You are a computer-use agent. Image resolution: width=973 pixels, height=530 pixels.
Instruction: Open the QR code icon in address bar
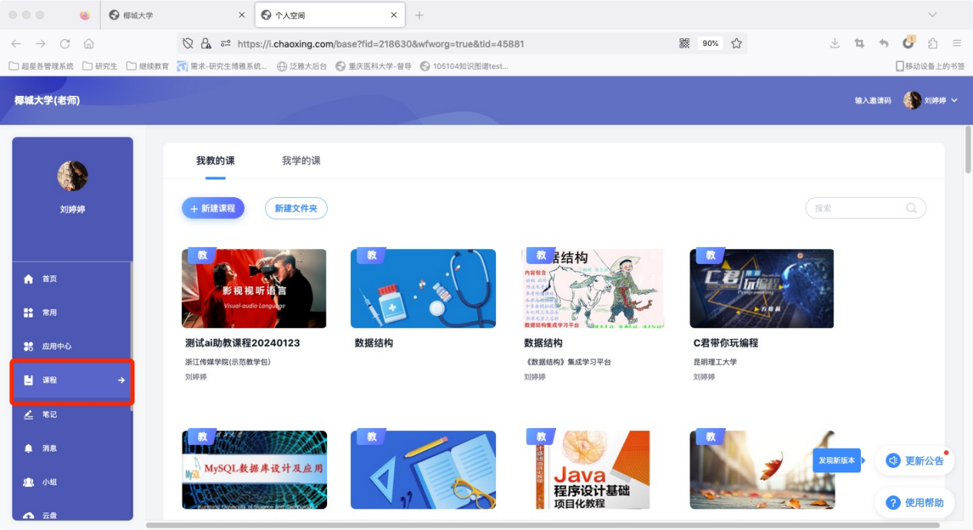(684, 44)
